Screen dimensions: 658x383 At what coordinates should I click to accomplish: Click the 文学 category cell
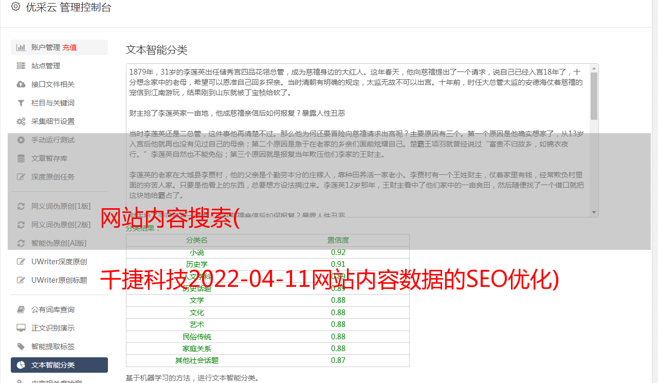[197, 300]
